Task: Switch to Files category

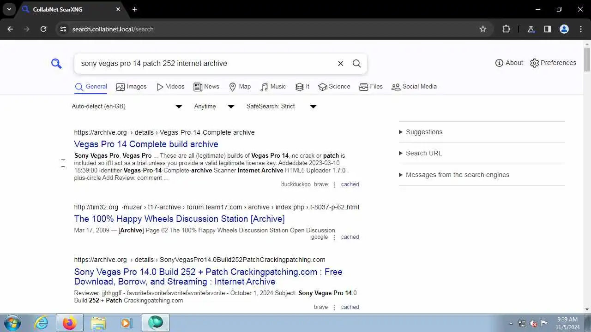Action: click(371, 87)
